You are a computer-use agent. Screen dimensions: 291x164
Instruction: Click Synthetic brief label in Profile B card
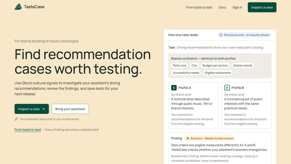click(x=234, y=94)
